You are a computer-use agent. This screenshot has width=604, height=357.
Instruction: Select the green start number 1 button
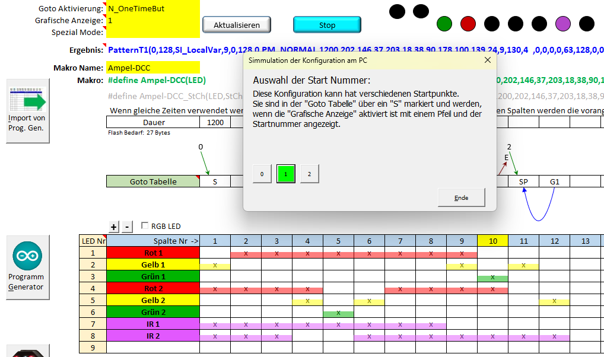(285, 174)
